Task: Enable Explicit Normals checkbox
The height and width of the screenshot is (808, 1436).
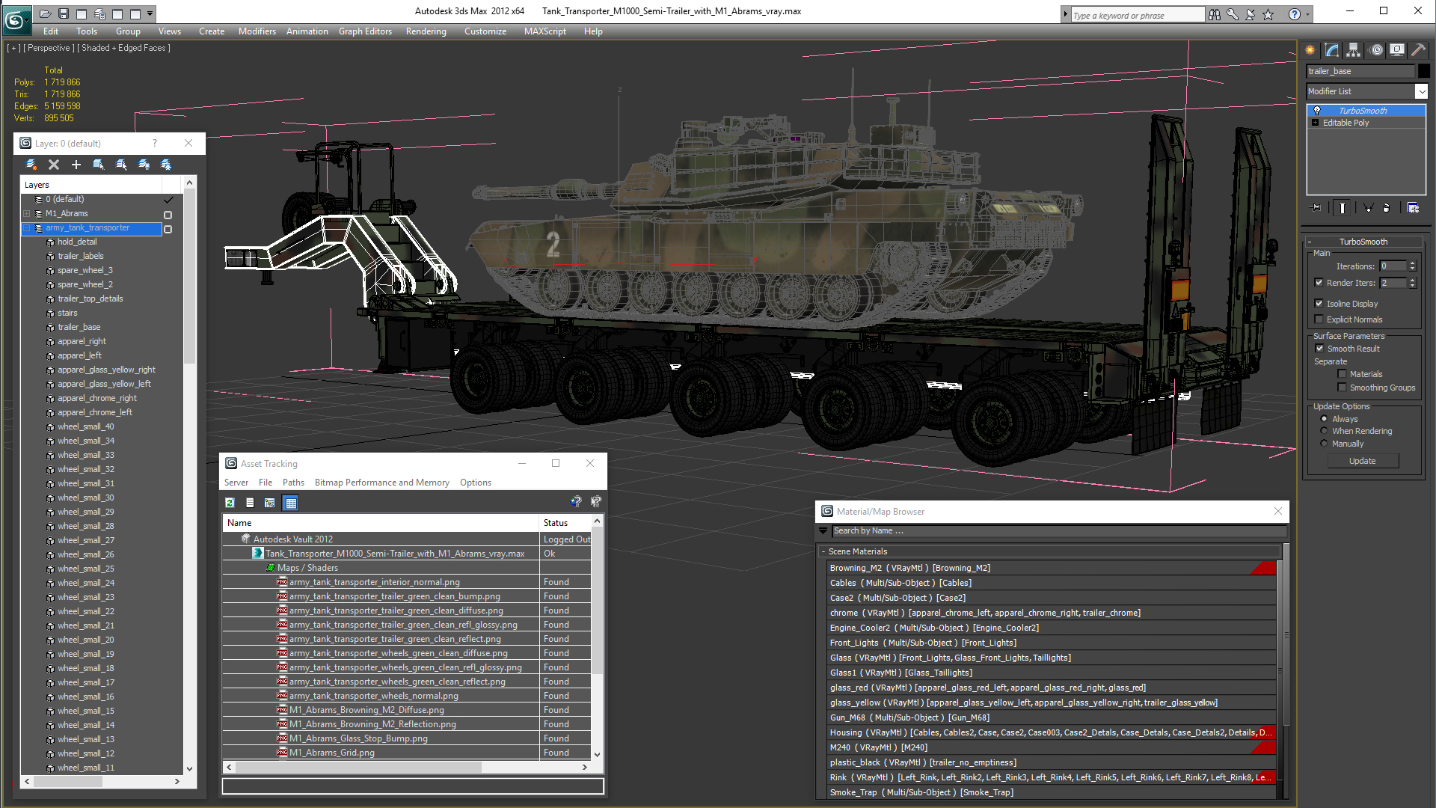Action: pos(1319,319)
